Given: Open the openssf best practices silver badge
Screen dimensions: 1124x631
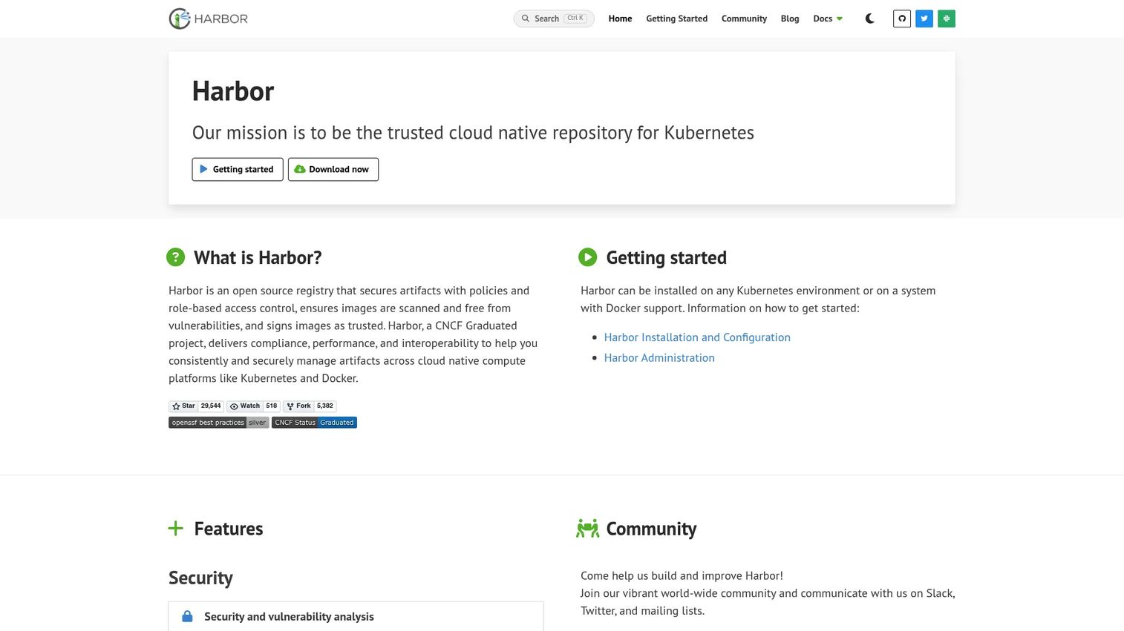Looking at the screenshot, I should point(219,423).
